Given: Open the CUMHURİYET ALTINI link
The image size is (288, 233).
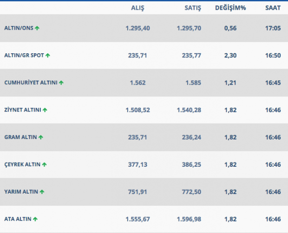Looking at the screenshot, I should tap(30, 83).
